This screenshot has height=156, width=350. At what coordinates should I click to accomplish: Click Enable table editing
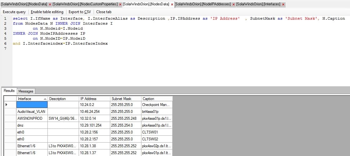tap(47, 12)
